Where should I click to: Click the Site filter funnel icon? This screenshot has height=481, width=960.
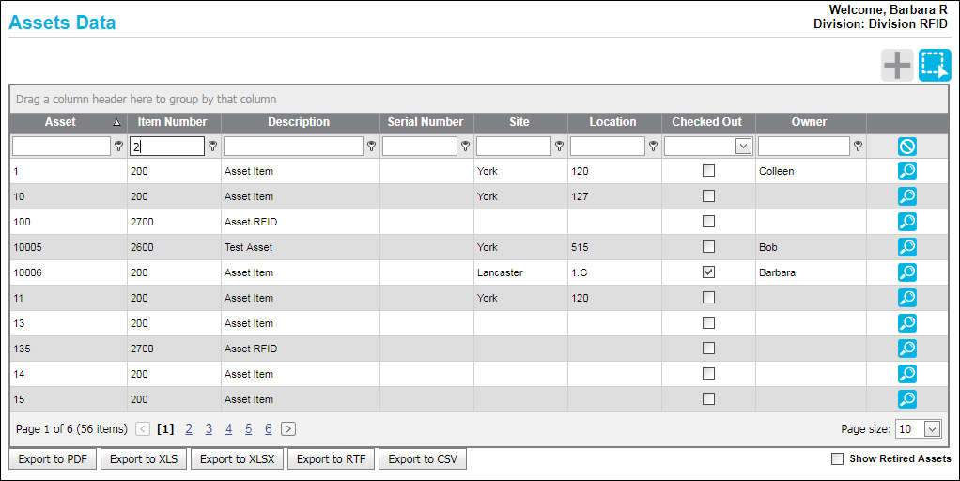point(559,147)
